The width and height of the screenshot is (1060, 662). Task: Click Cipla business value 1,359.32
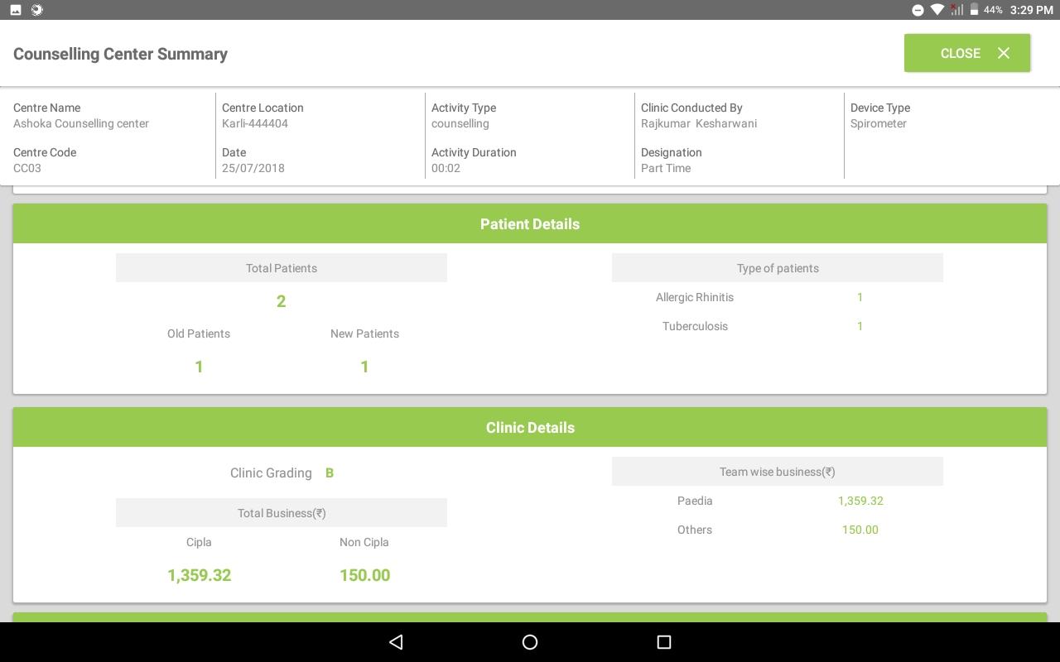(199, 575)
